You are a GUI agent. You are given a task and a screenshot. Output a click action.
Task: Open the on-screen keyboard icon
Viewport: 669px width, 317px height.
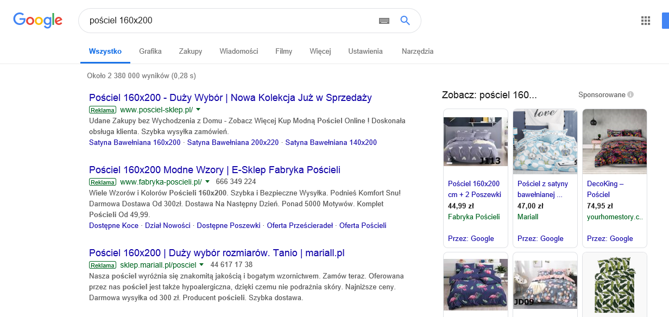click(x=384, y=21)
